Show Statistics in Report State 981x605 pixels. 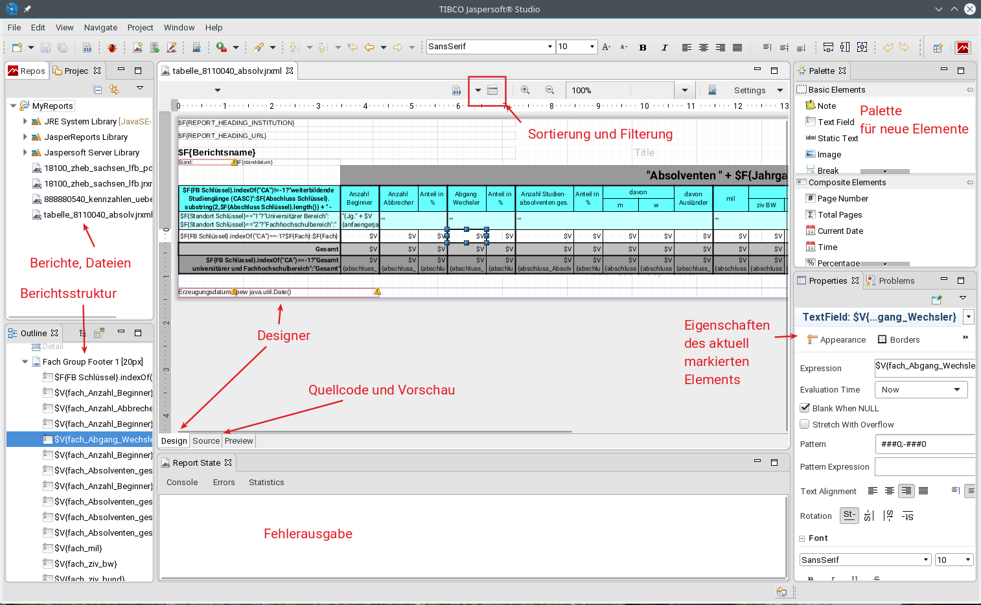point(266,482)
